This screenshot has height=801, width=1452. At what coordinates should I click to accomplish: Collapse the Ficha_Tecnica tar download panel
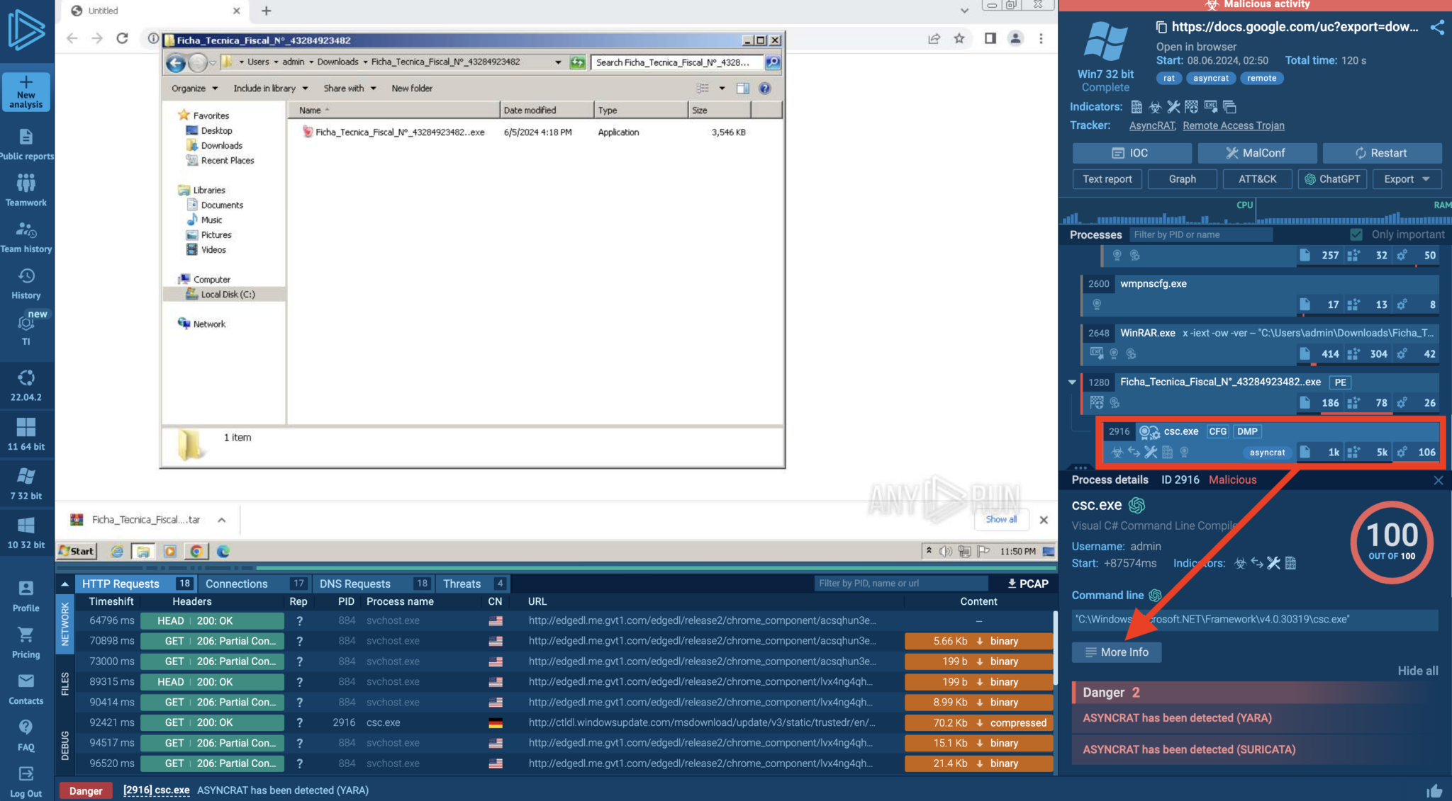[221, 519]
